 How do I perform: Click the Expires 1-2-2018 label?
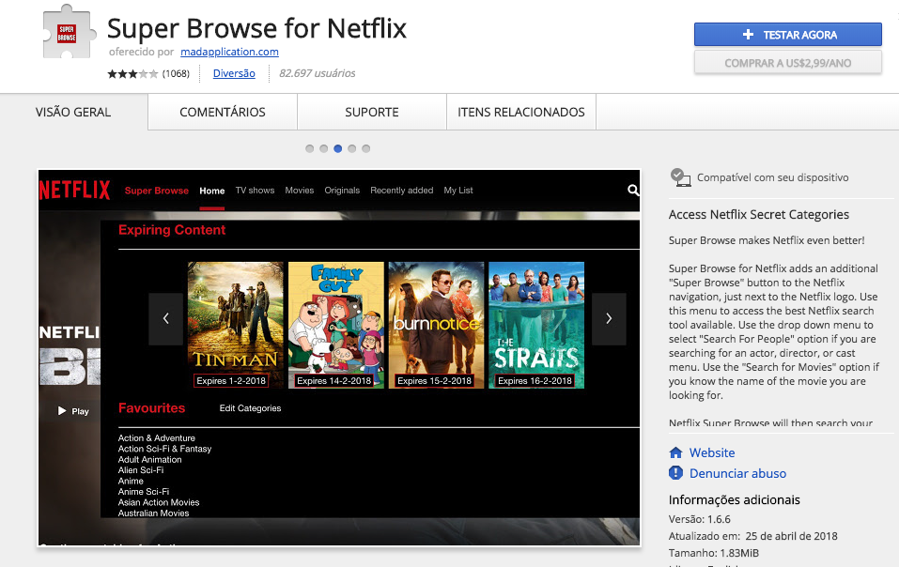pyautogui.click(x=231, y=381)
